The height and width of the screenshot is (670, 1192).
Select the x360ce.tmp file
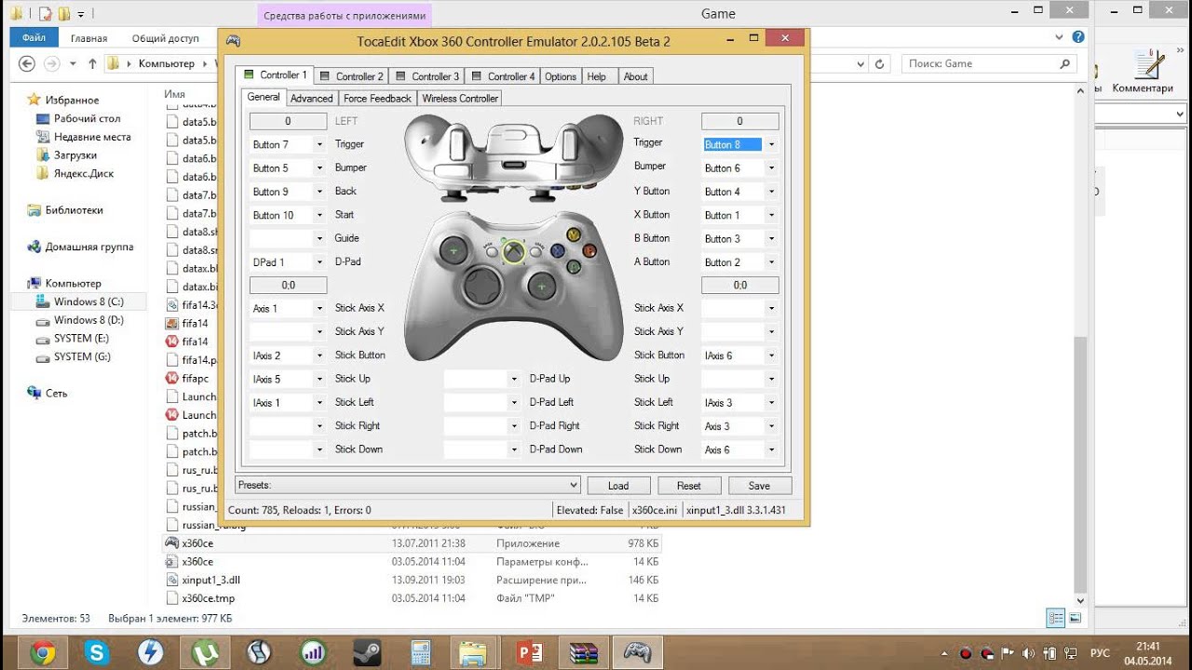coord(209,598)
